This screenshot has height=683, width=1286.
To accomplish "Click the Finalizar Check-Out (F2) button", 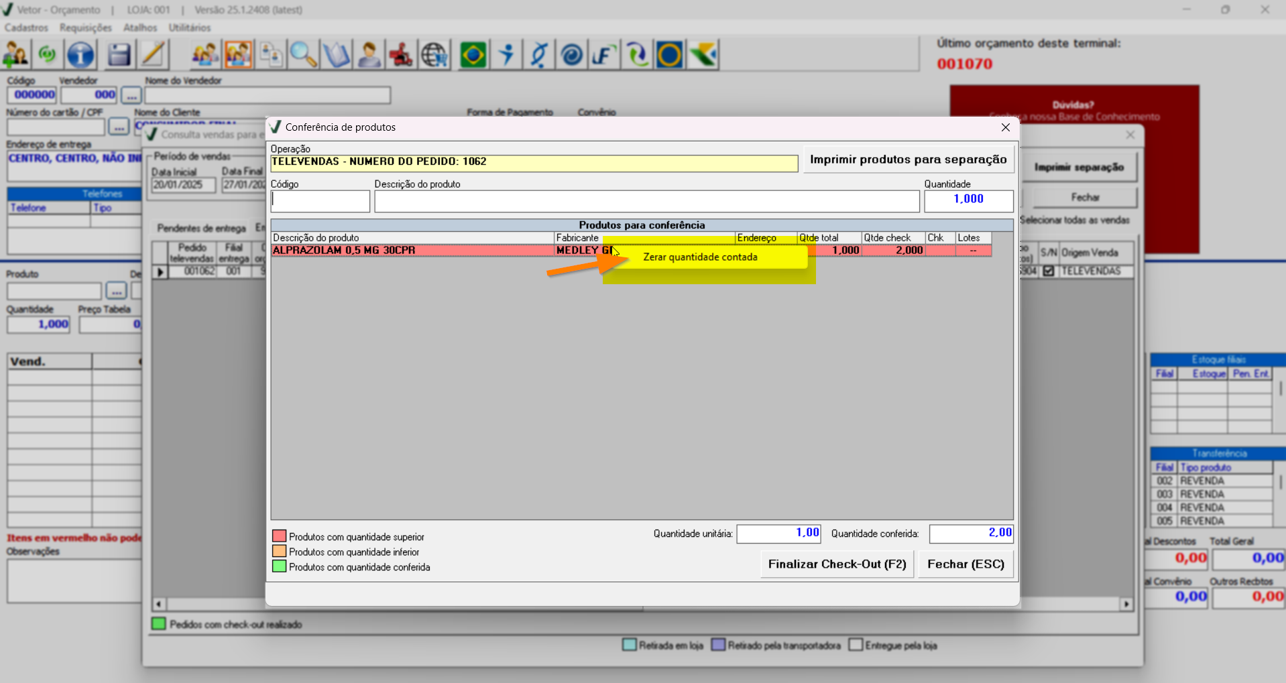I will tap(837, 564).
